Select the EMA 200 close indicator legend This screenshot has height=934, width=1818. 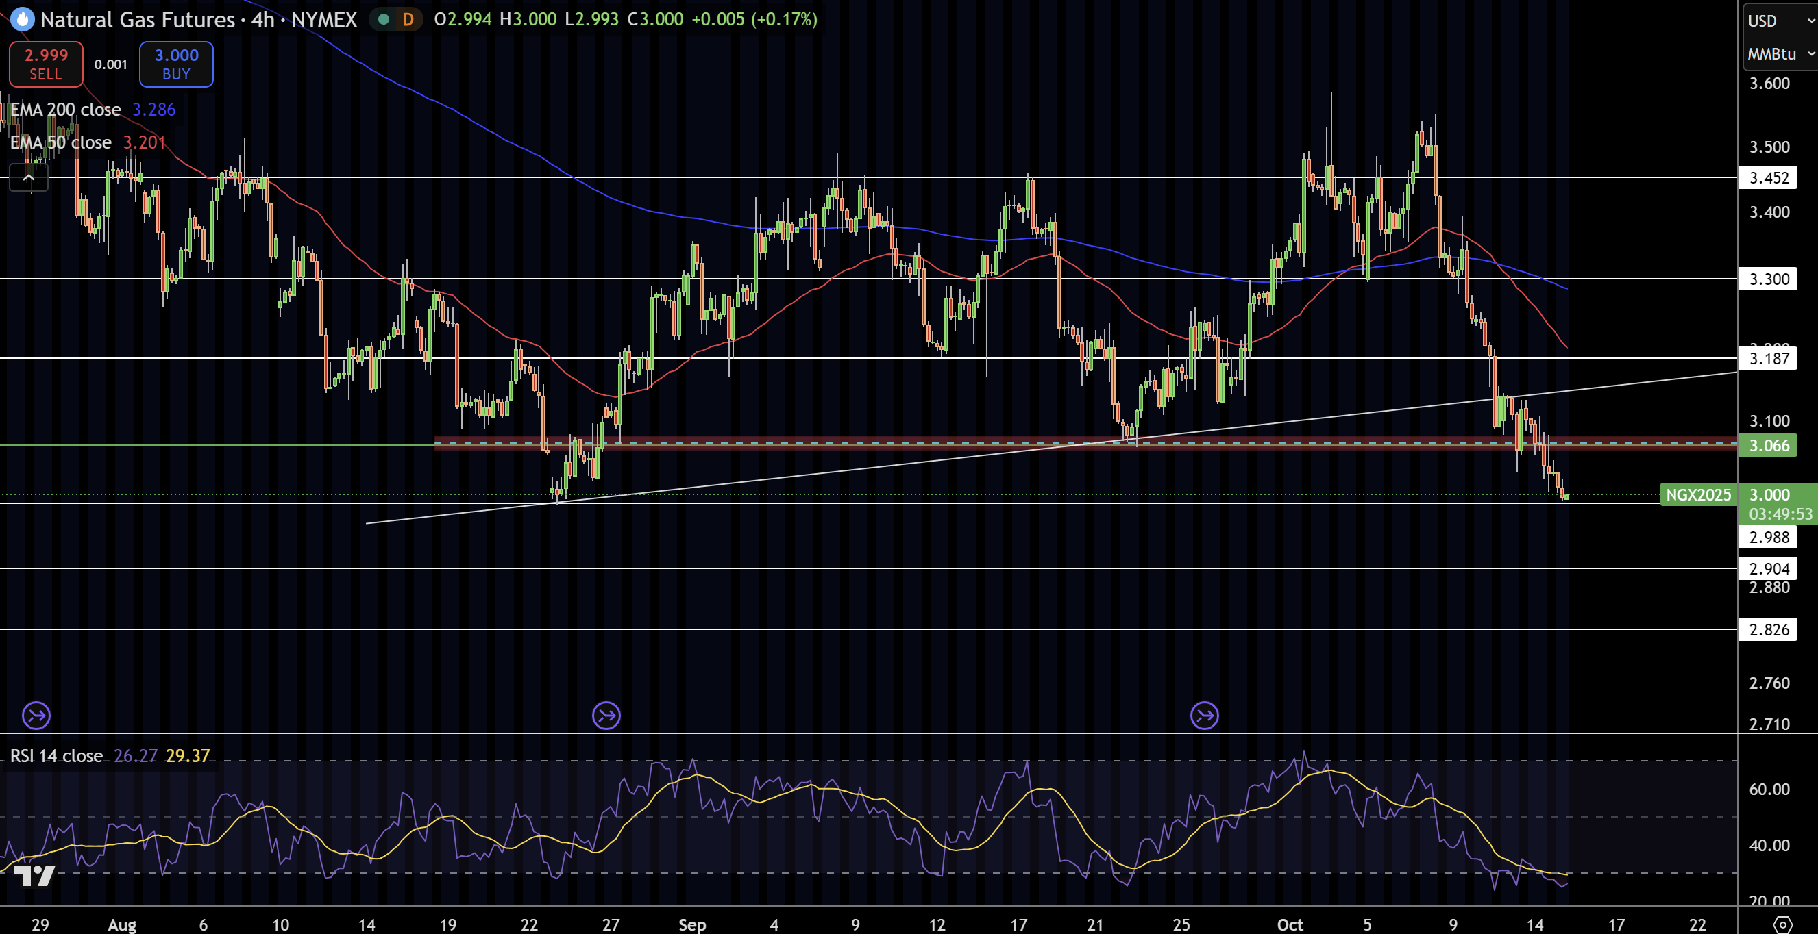pyautogui.click(x=66, y=110)
